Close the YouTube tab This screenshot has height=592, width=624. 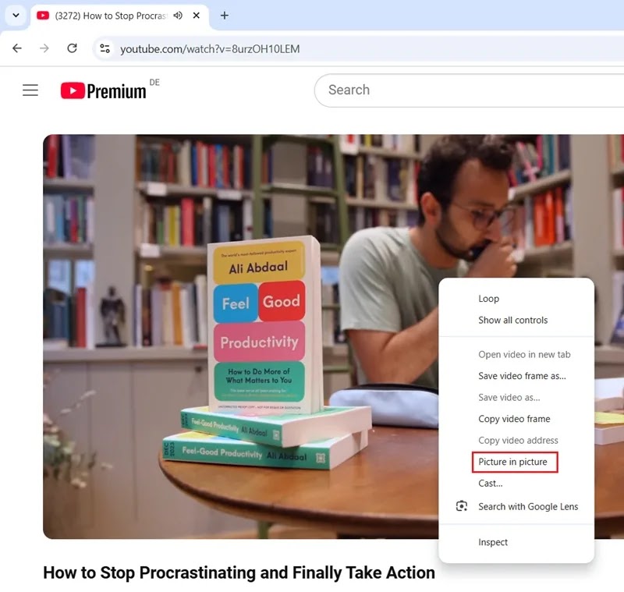pyautogui.click(x=197, y=16)
